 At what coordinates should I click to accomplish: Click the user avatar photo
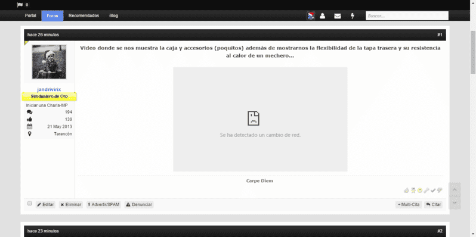49,62
